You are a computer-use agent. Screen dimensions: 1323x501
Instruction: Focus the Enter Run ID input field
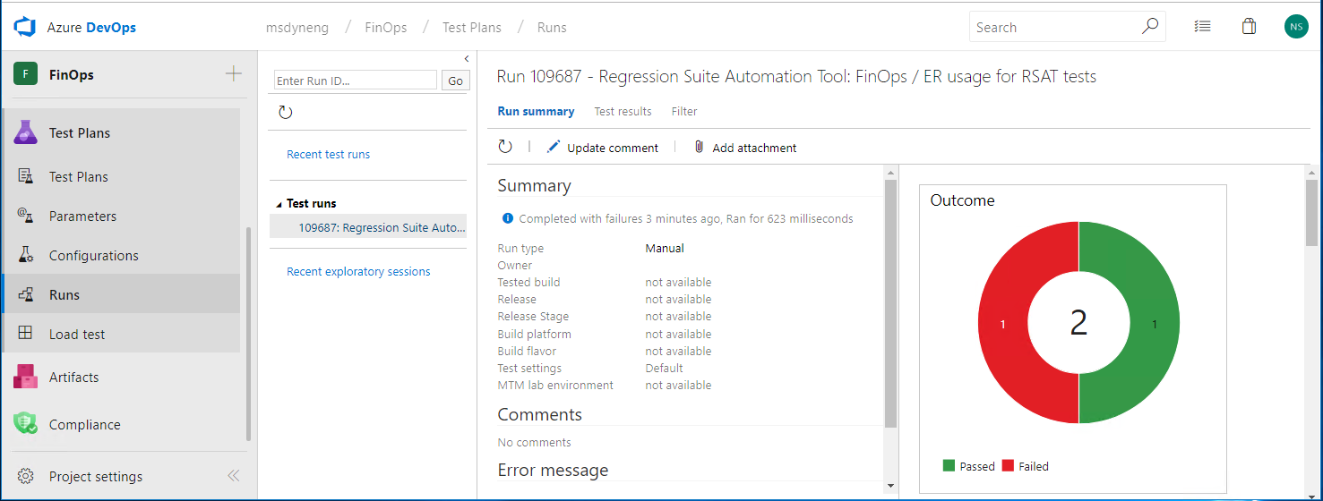click(x=356, y=81)
